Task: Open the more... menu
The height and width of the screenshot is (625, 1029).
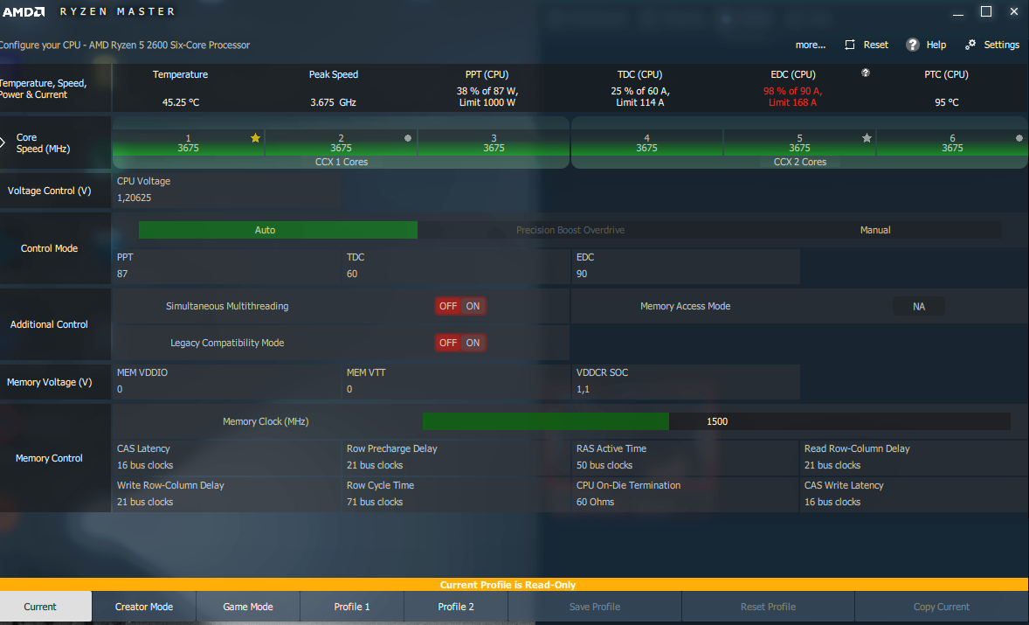Action: [811, 45]
